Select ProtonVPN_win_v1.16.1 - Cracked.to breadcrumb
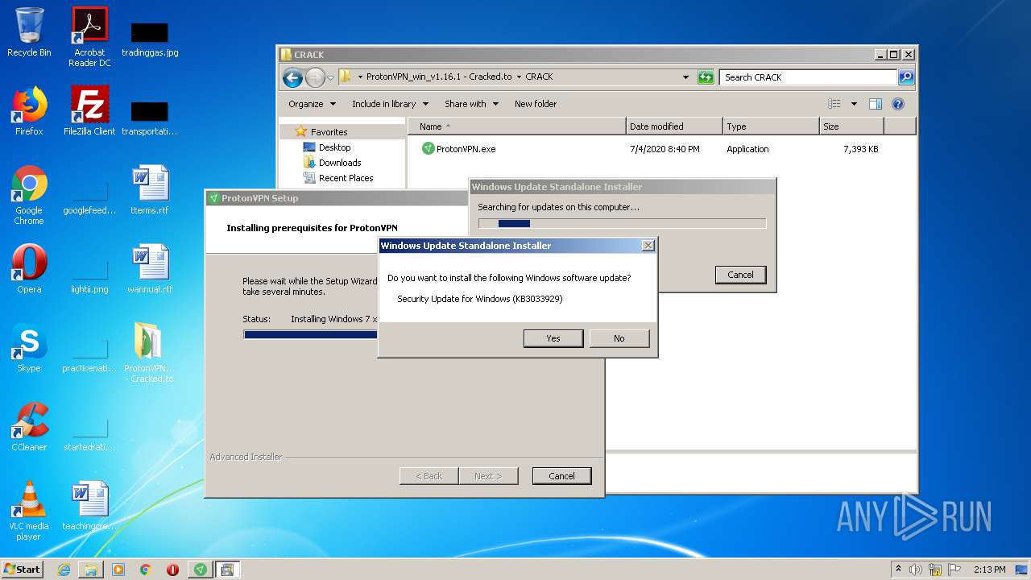This screenshot has width=1031, height=580. [439, 77]
